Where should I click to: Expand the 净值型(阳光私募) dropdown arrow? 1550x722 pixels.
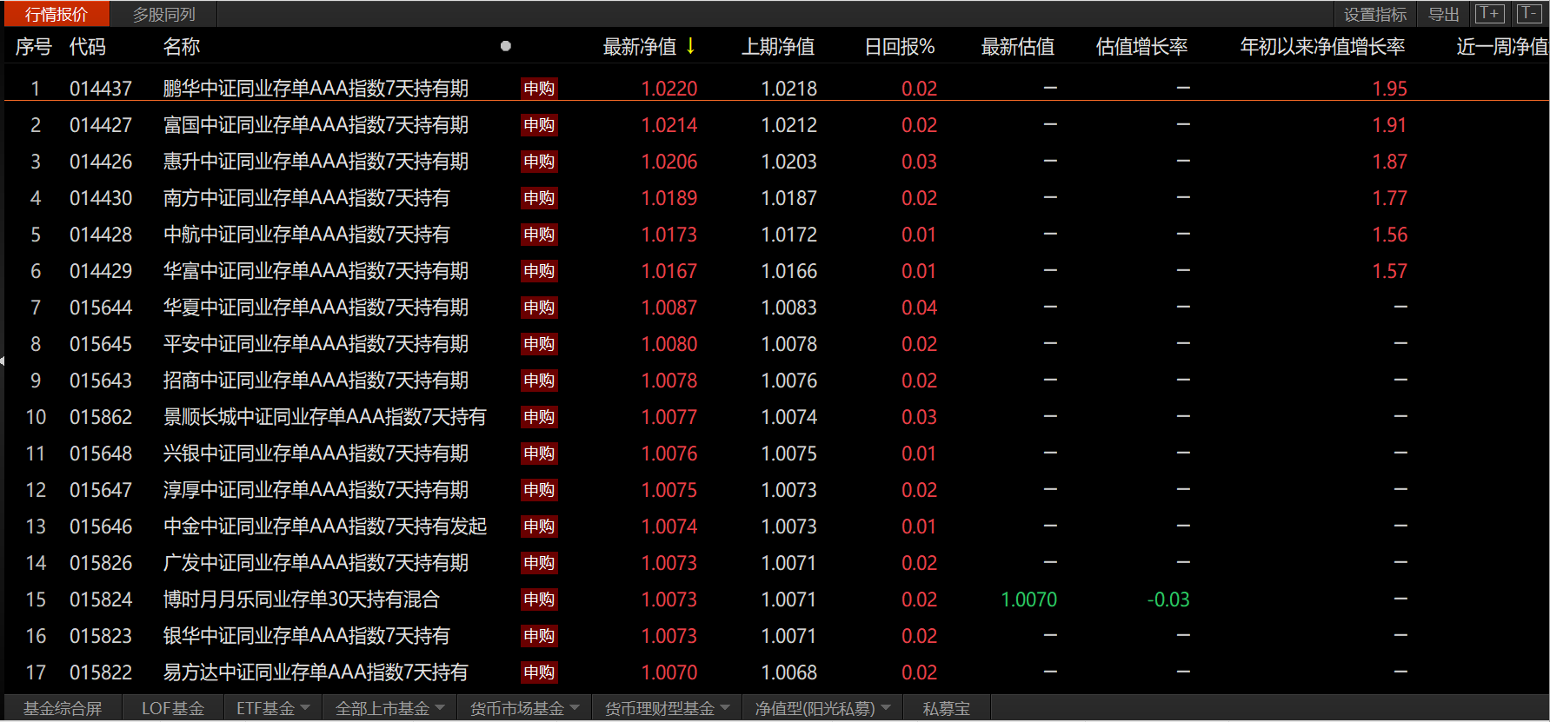click(886, 708)
